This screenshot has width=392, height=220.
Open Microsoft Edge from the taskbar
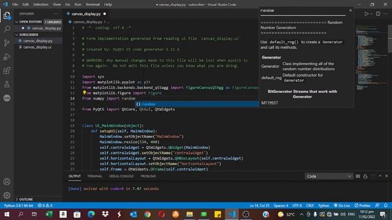91,215
